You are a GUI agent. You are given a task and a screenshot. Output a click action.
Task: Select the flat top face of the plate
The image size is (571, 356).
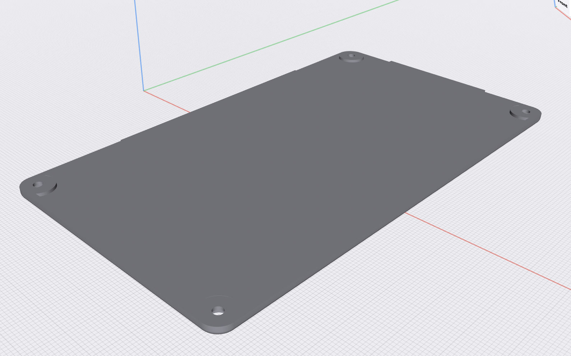[x=280, y=179]
